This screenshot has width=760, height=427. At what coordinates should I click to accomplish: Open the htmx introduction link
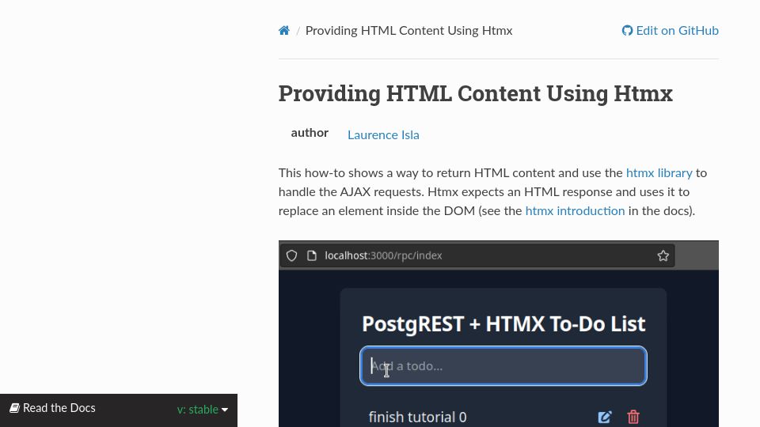coord(575,211)
